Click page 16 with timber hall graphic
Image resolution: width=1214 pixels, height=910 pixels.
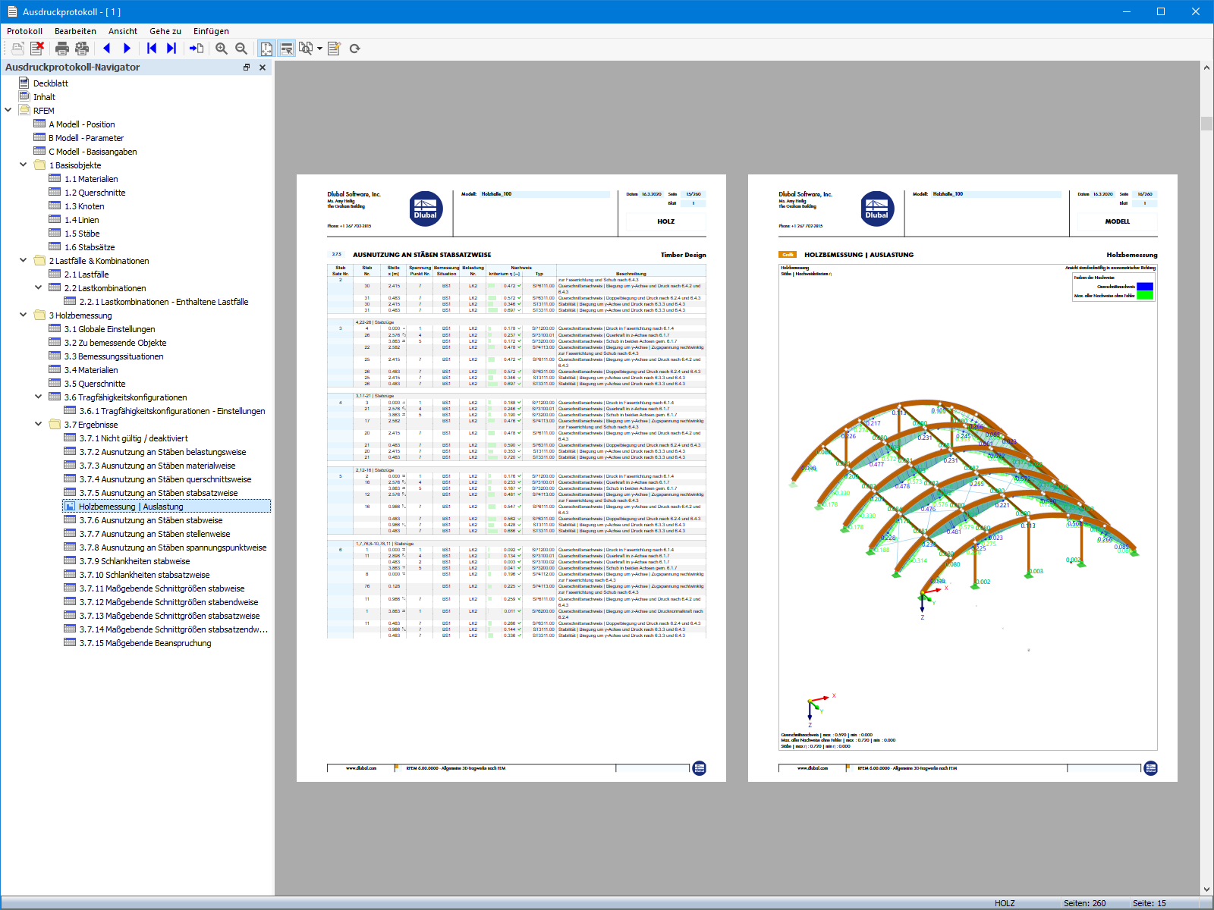coord(963,478)
